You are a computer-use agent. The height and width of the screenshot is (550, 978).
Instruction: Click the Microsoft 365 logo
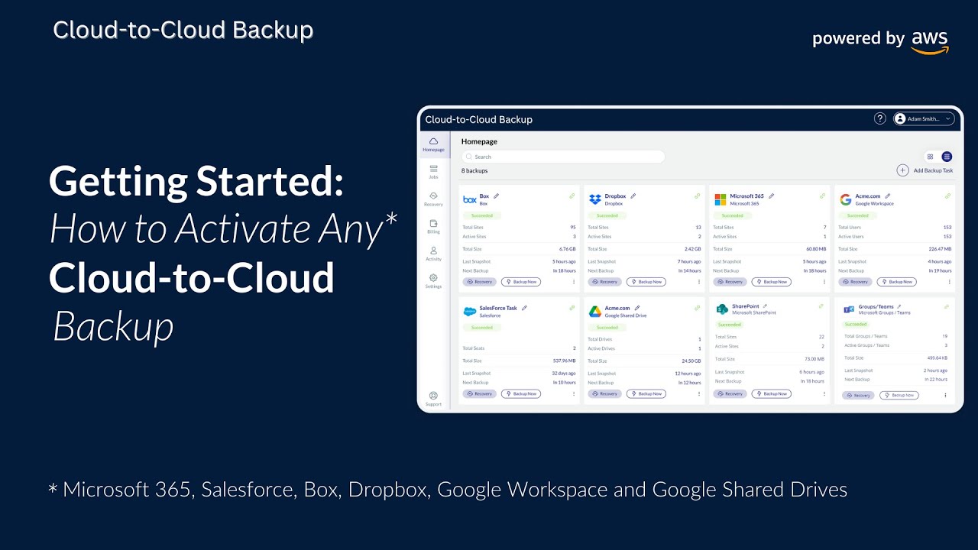tap(720, 199)
